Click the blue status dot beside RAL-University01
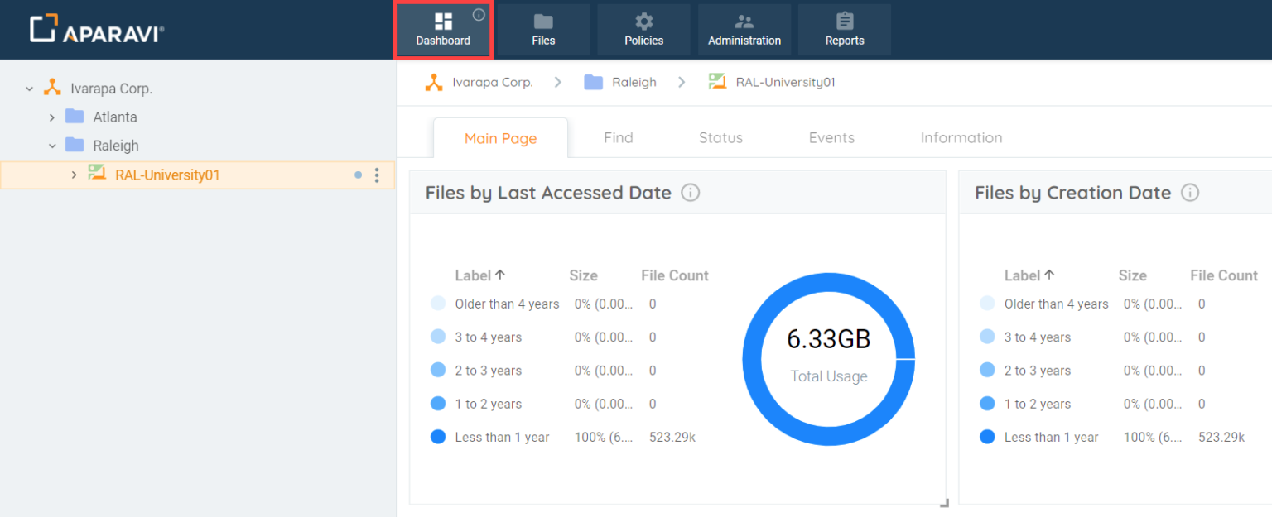Viewport: 1272px width, 517px height. point(358,175)
